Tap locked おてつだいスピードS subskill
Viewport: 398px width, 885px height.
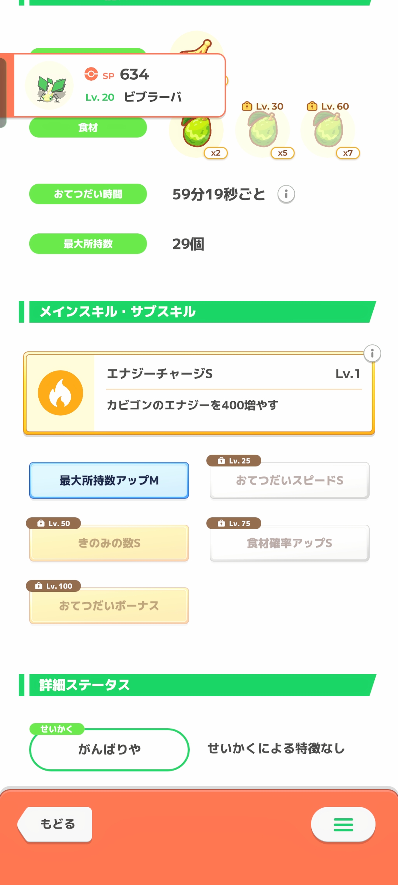(289, 480)
